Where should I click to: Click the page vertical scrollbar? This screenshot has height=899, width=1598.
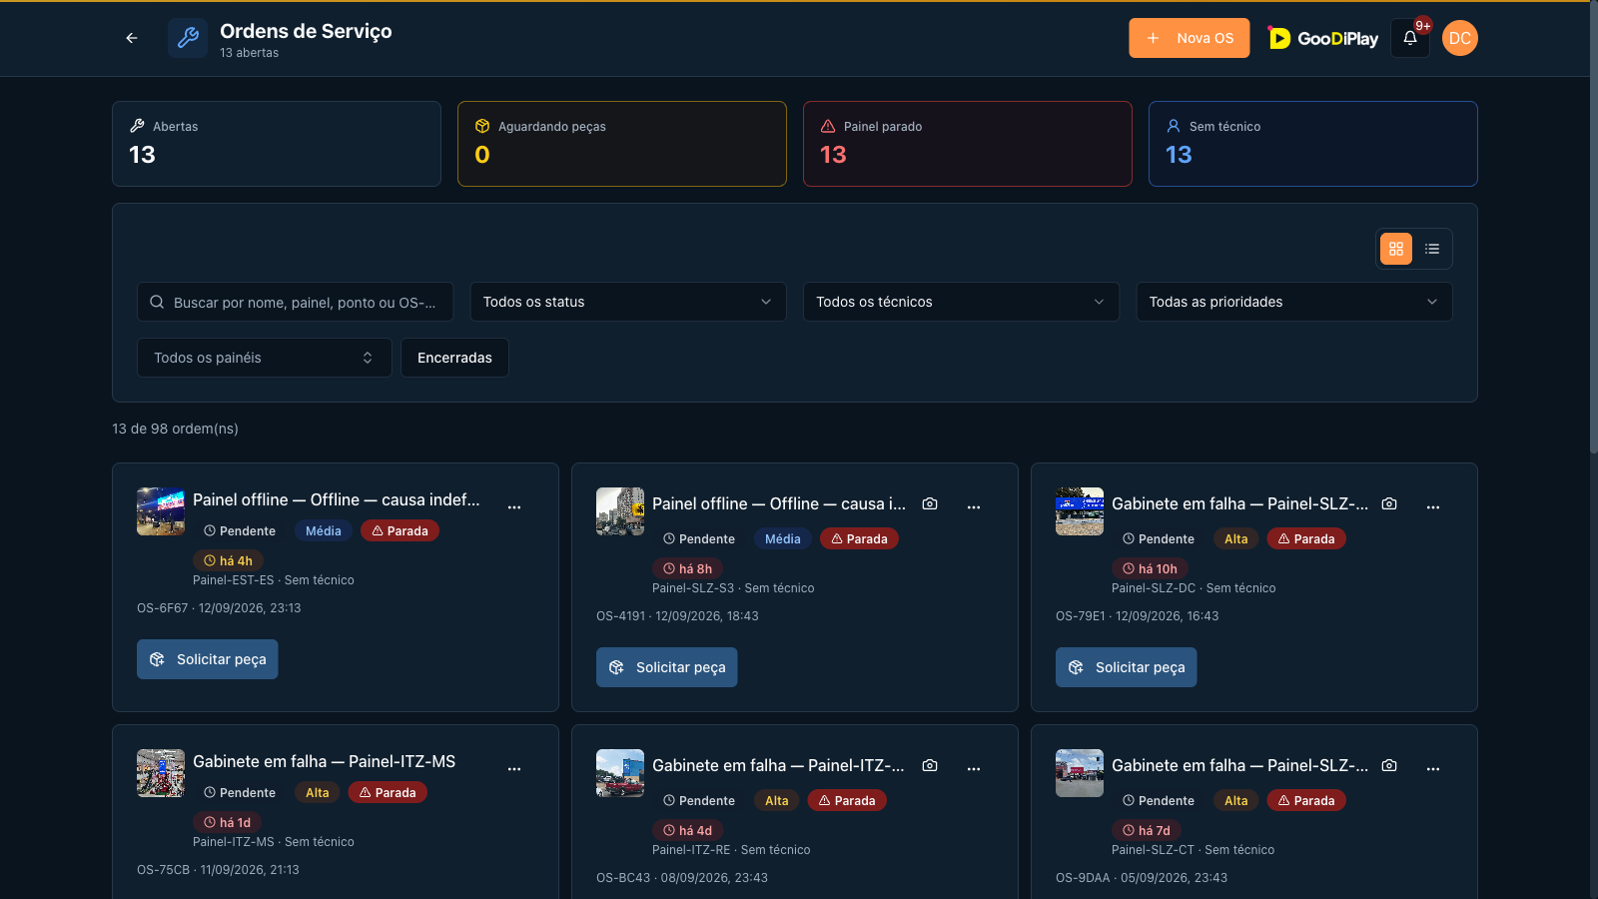point(1593,225)
